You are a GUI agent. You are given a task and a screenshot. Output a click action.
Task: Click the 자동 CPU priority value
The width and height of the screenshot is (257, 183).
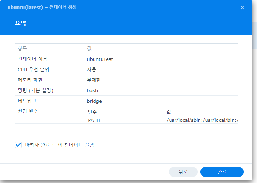click(x=91, y=70)
